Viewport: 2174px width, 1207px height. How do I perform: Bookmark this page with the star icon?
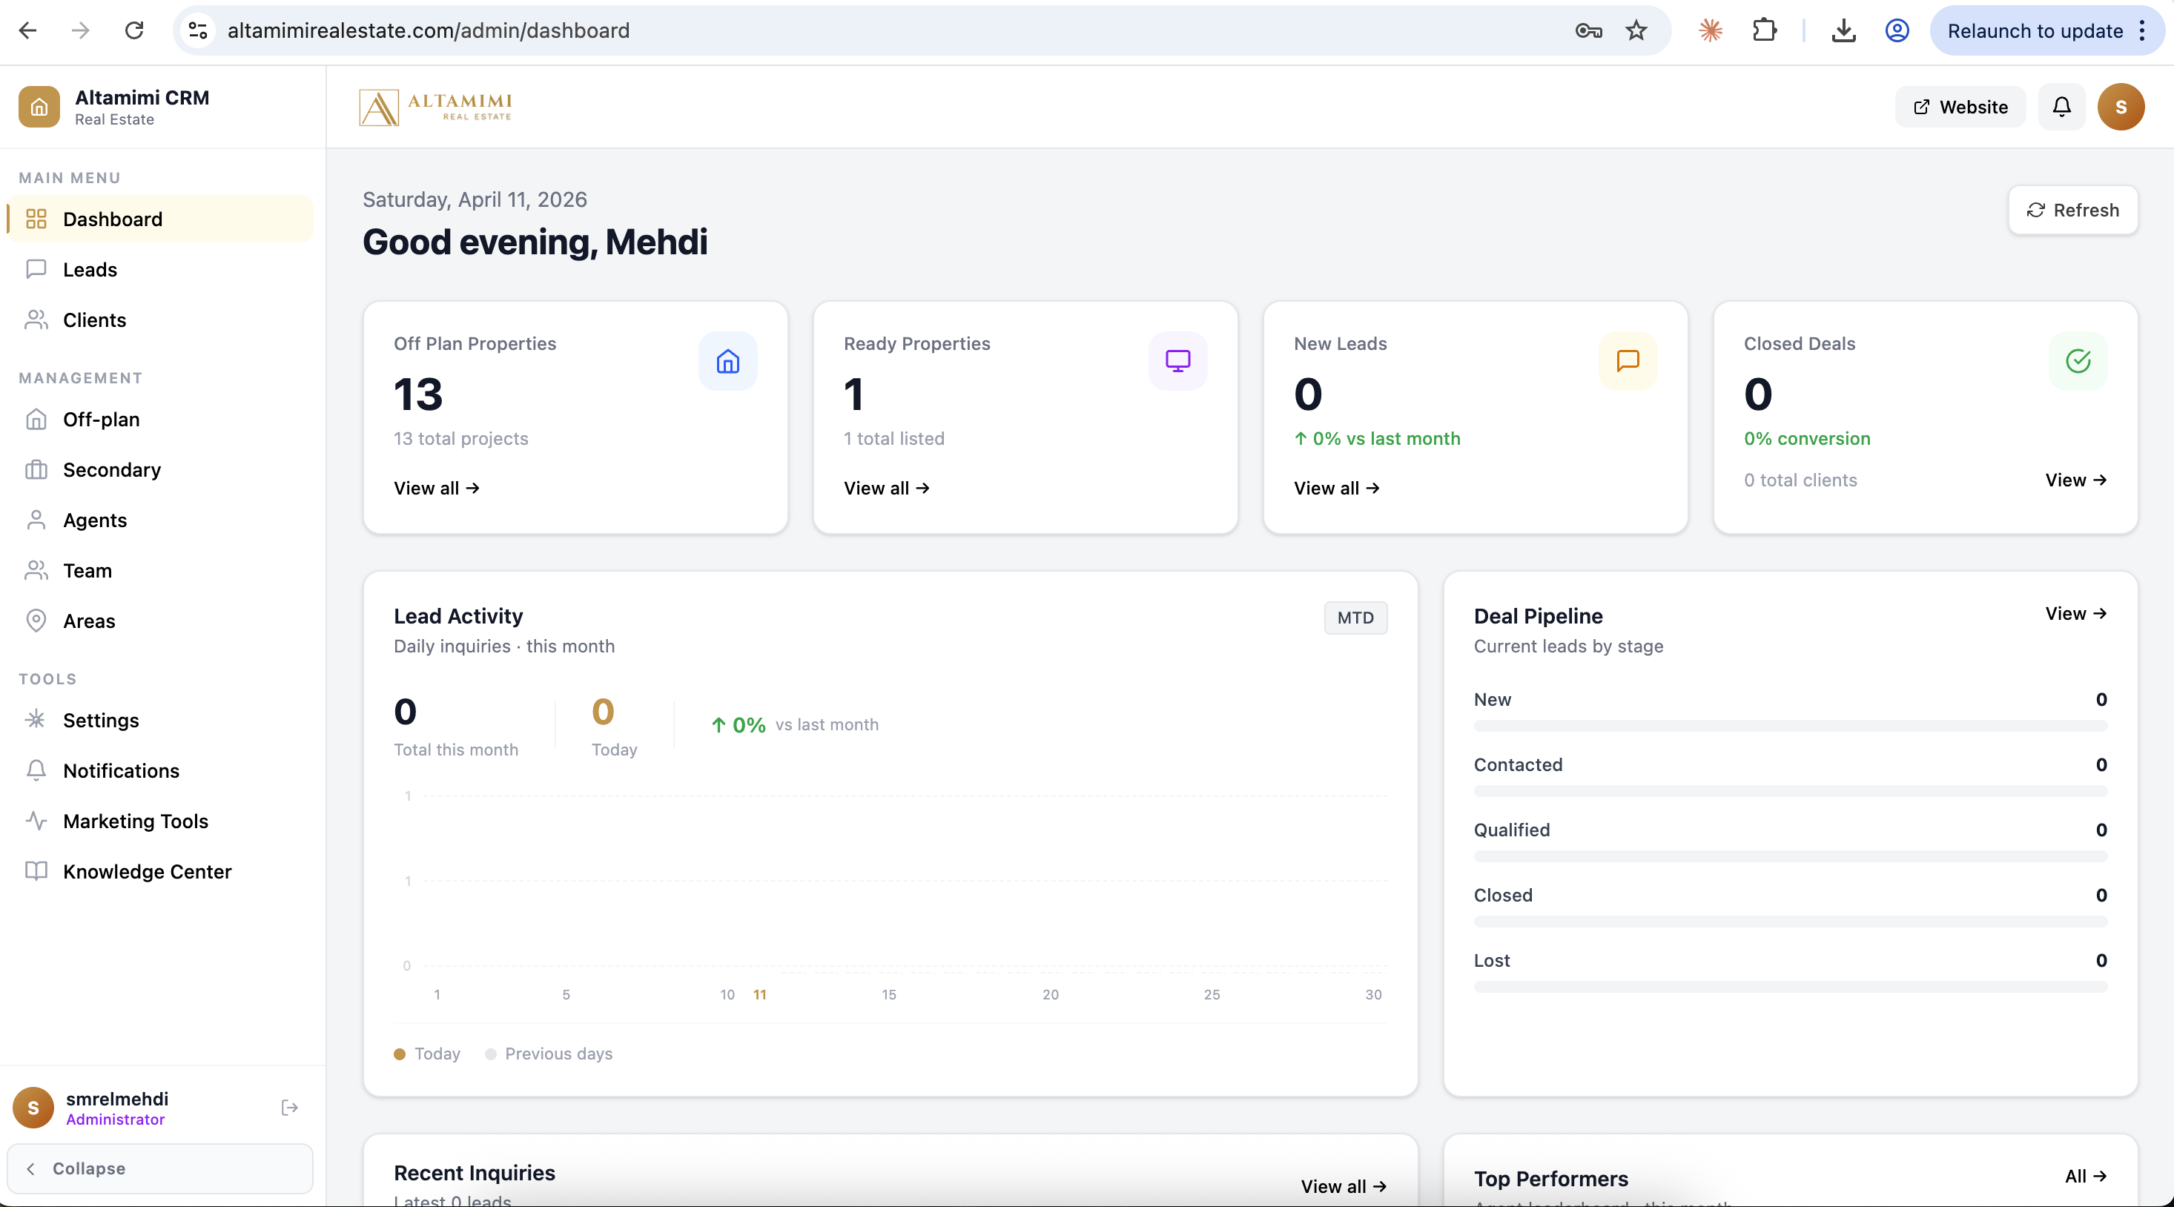1636,31
